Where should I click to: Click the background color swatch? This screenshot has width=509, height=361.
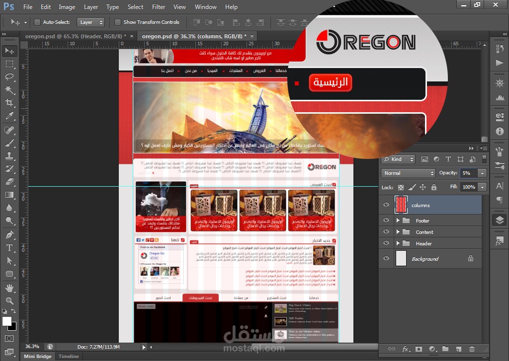click(14, 328)
